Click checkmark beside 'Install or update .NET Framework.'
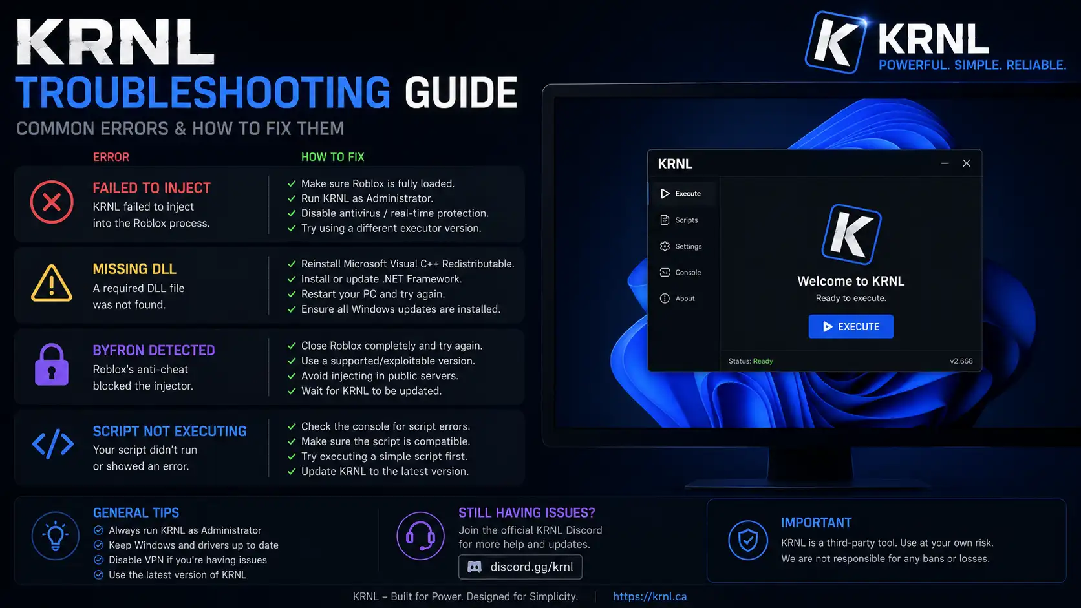 (292, 280)
